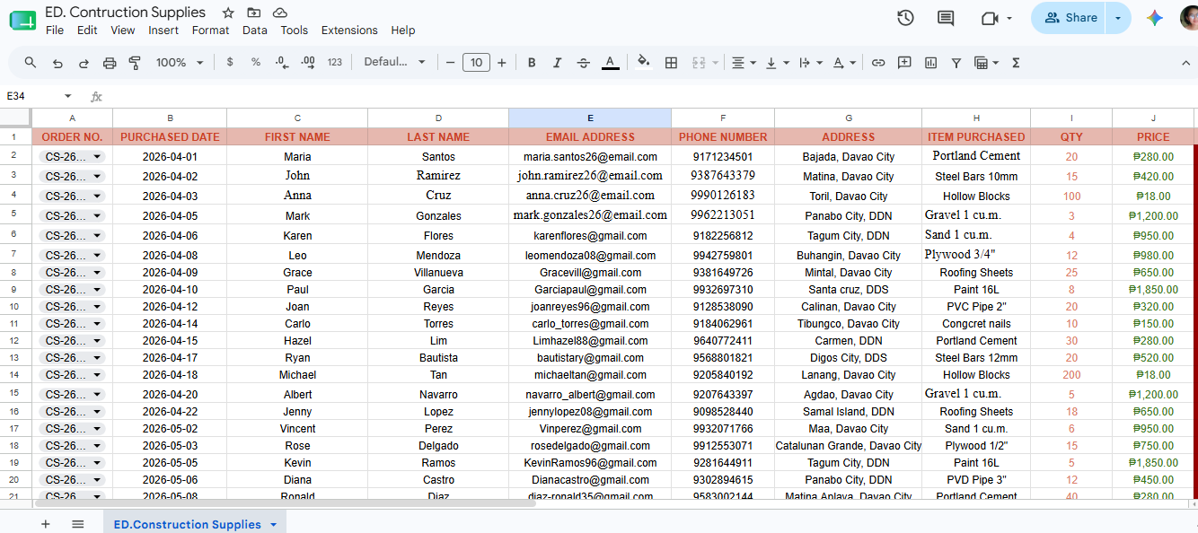Image resolution: width=1198 pixels, height=533 pixels.
Task: Toggle bold formatting
Action: [x=532, y=63]
